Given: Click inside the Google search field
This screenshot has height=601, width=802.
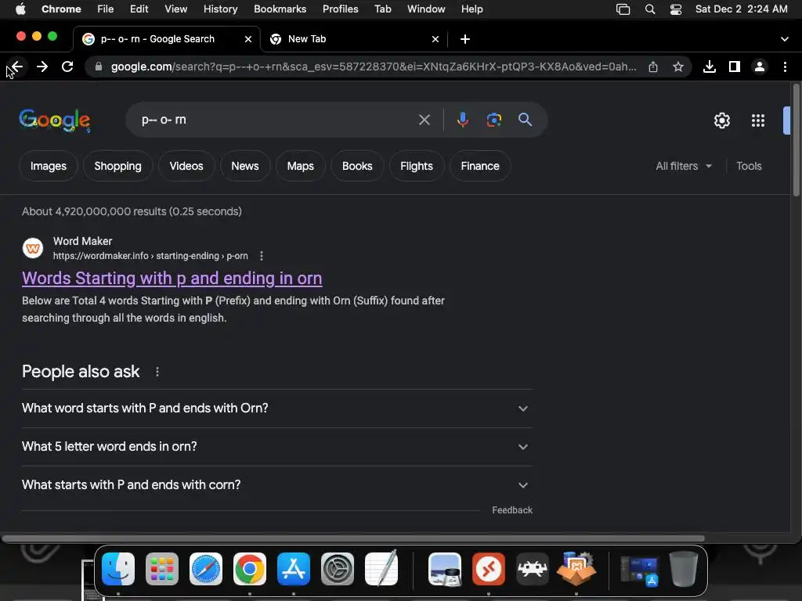Looking at the screenshot, I should (276, 120).
